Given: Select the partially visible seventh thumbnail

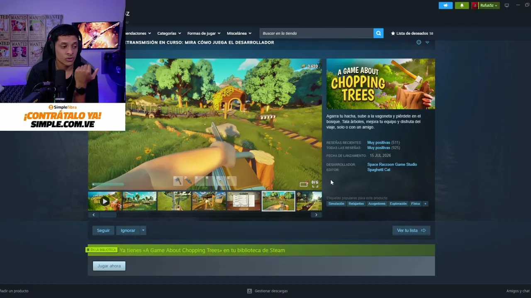Looking at the screenshot, I should 309,201.
